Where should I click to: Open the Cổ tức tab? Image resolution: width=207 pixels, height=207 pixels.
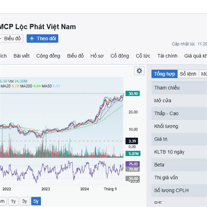[143, 56]
